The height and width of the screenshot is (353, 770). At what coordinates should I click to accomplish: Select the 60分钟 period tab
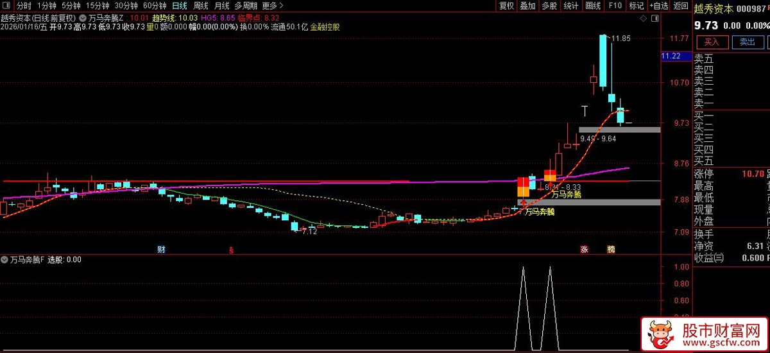(155, 6)
